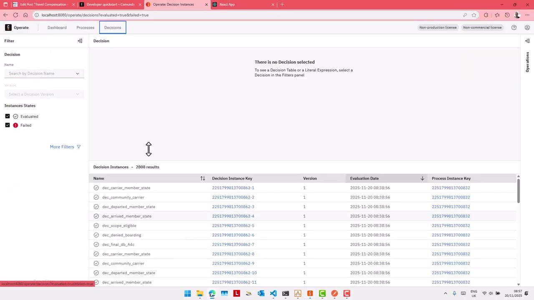
Task: Add this page to favorites star
Action: 474,15
